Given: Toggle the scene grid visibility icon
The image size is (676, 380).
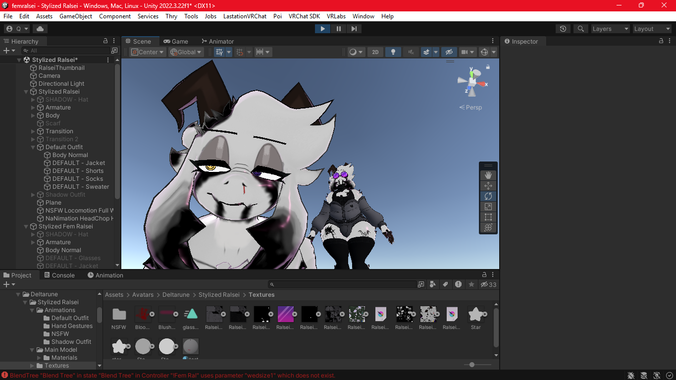Looking at the screenshot, I should tap(219, 52).
